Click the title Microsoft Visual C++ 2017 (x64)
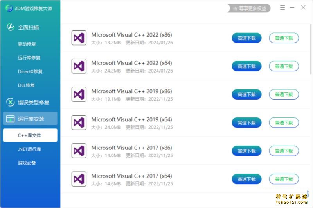Viewport: 313px width, 208px height. click(x=131, y=176)
